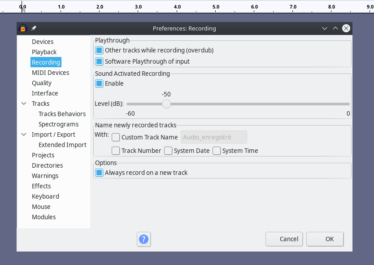374x265 pixels.
Task: Check the Track Number checkbox
Action: 116,151
